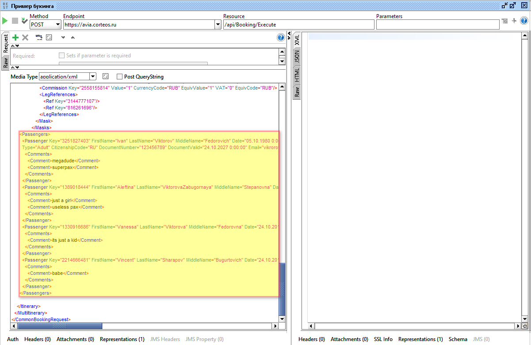531x345 pixels.
Task: Click the horizontal scrollbar thumb in request editor
Action: [60, 326]
